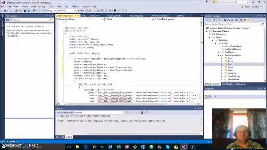Close the GameController.cs tab
This screenshot has height=150, width=267.
pyautogui.click(x=79, y=16)
